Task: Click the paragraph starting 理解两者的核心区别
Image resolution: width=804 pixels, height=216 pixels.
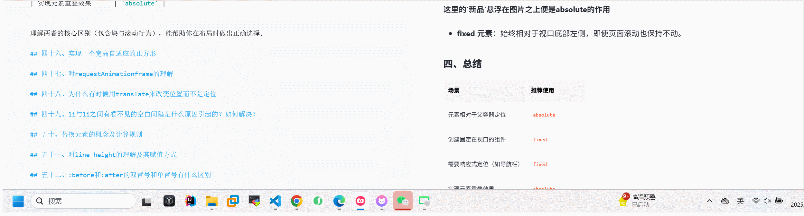Action: pos(147,33)
